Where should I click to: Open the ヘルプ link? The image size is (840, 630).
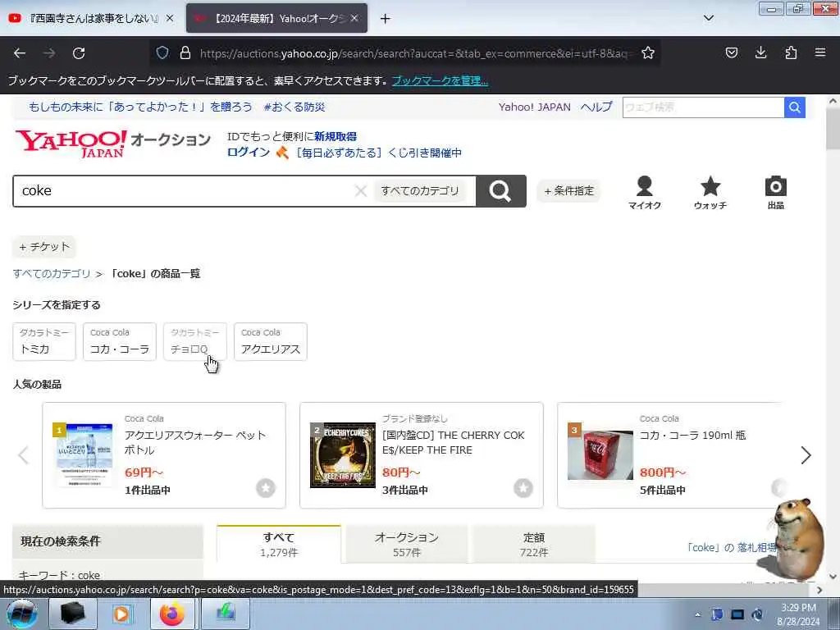[x=597, y=107]
